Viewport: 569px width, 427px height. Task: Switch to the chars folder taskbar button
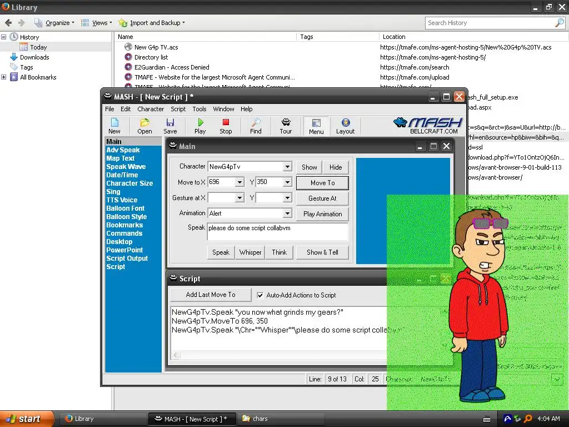click(x=279, y=419)
